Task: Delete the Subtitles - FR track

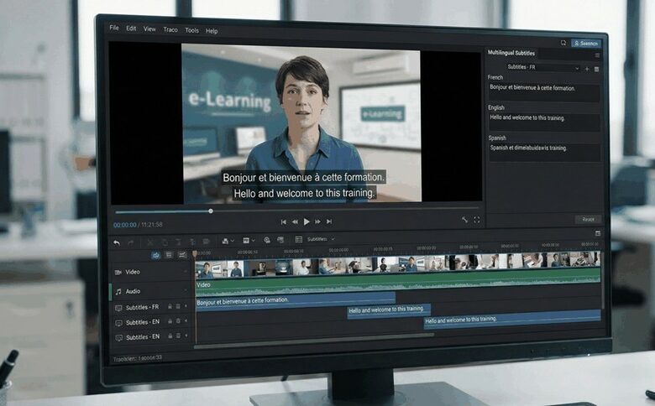Action: click(x=178, y=306)
